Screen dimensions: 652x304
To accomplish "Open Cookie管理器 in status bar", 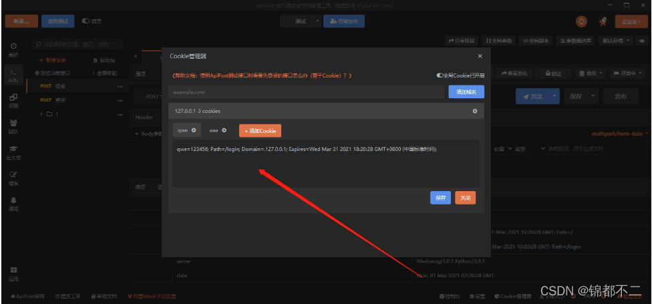I will [x=513, y=297].
